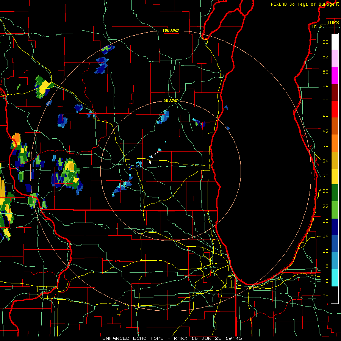Click the "46" scale value
Viewport: 341px width, 341px height.
click(325, 117)
